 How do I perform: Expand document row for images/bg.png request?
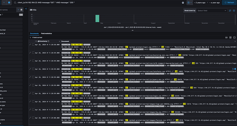[30, 110]
